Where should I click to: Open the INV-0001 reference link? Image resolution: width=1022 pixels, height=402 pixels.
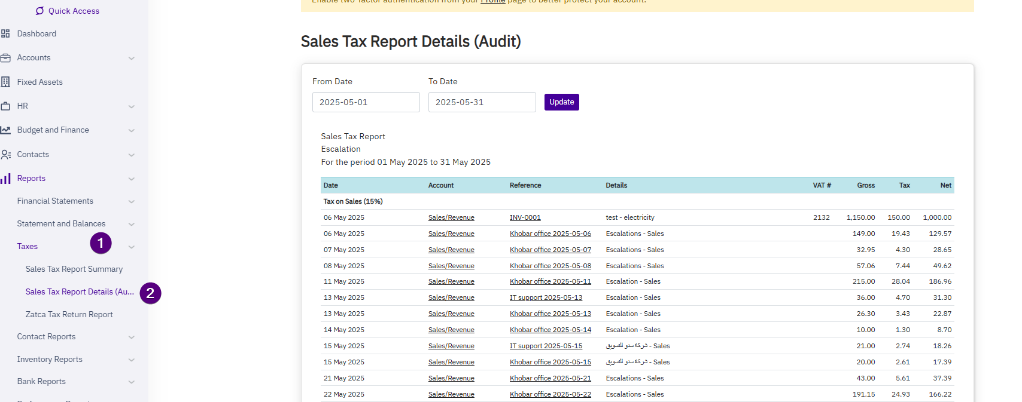pyautogui.click(x=525, y=218)
